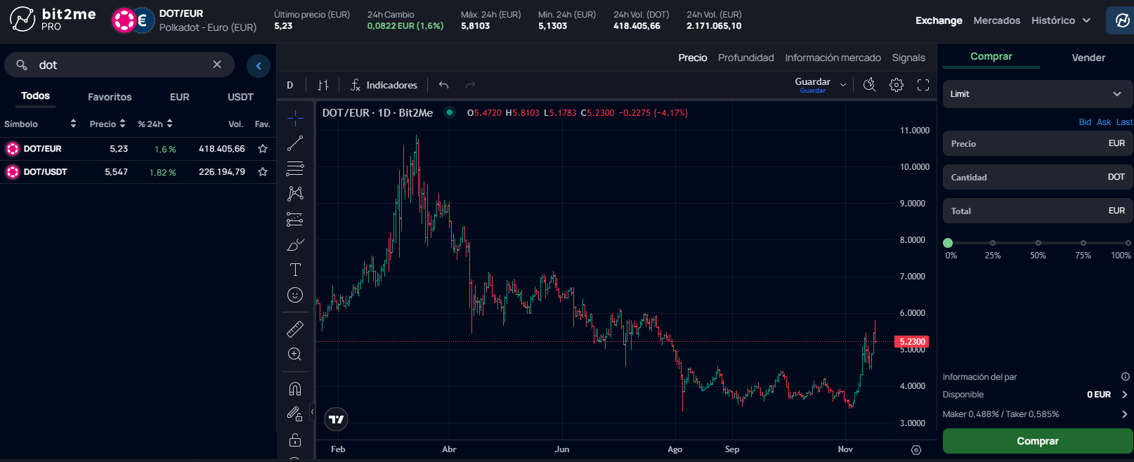Image resolution: width=1134 pixels, height=462 pixels.
Task: Clear the dot search text
Action: point(217,65)
